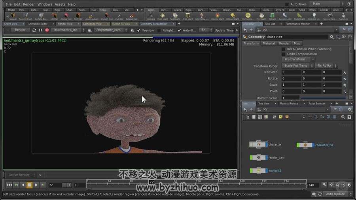Expand the network view obj path dropdown

pyautogui.click(x=328, y=109)
